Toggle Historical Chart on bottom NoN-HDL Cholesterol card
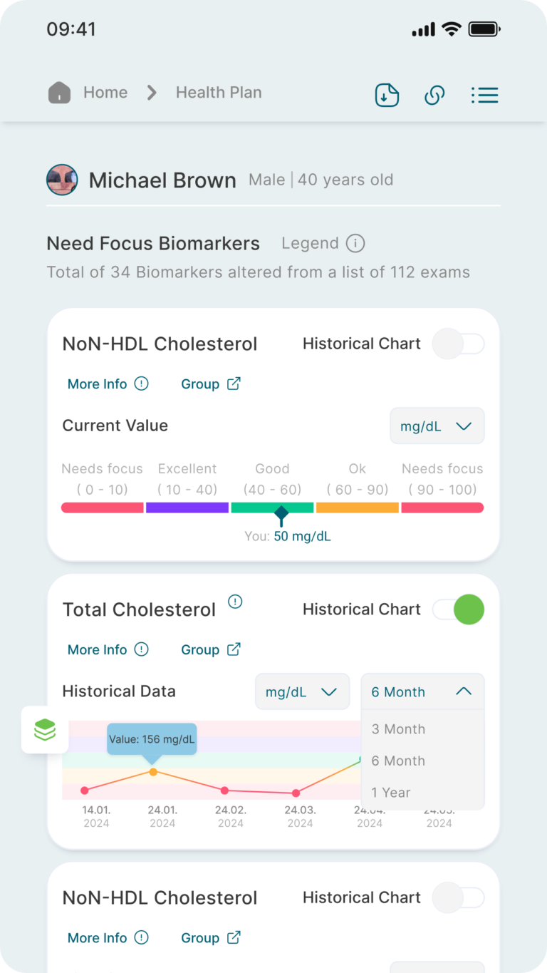This screenshot has width=547, height=973. coord(459,897)
